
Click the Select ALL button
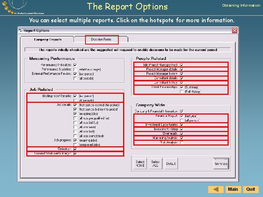(156, 164)
